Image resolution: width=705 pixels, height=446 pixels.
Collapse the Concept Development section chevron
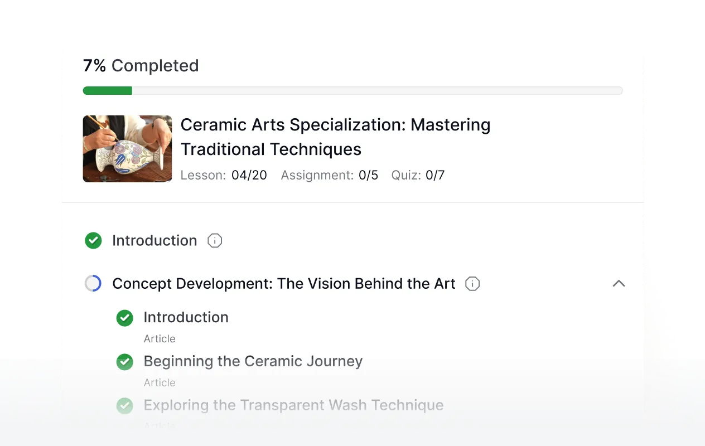click(x=619, y=284)
